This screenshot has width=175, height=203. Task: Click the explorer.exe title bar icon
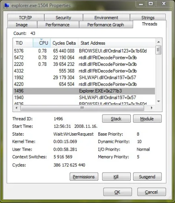6,5
